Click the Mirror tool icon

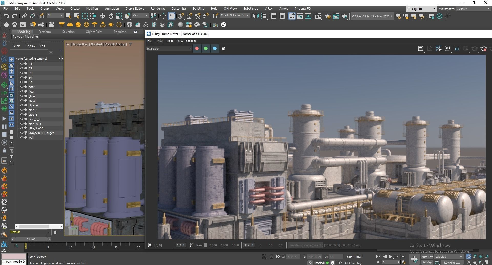tap(255, 16)
